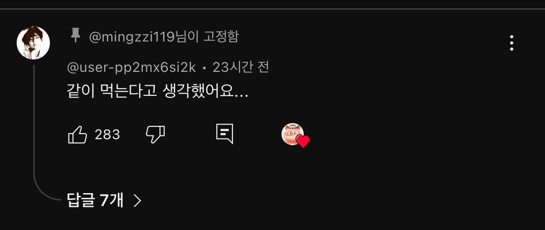Click the chevron arrow next to 답글 7개

point(138,201)
